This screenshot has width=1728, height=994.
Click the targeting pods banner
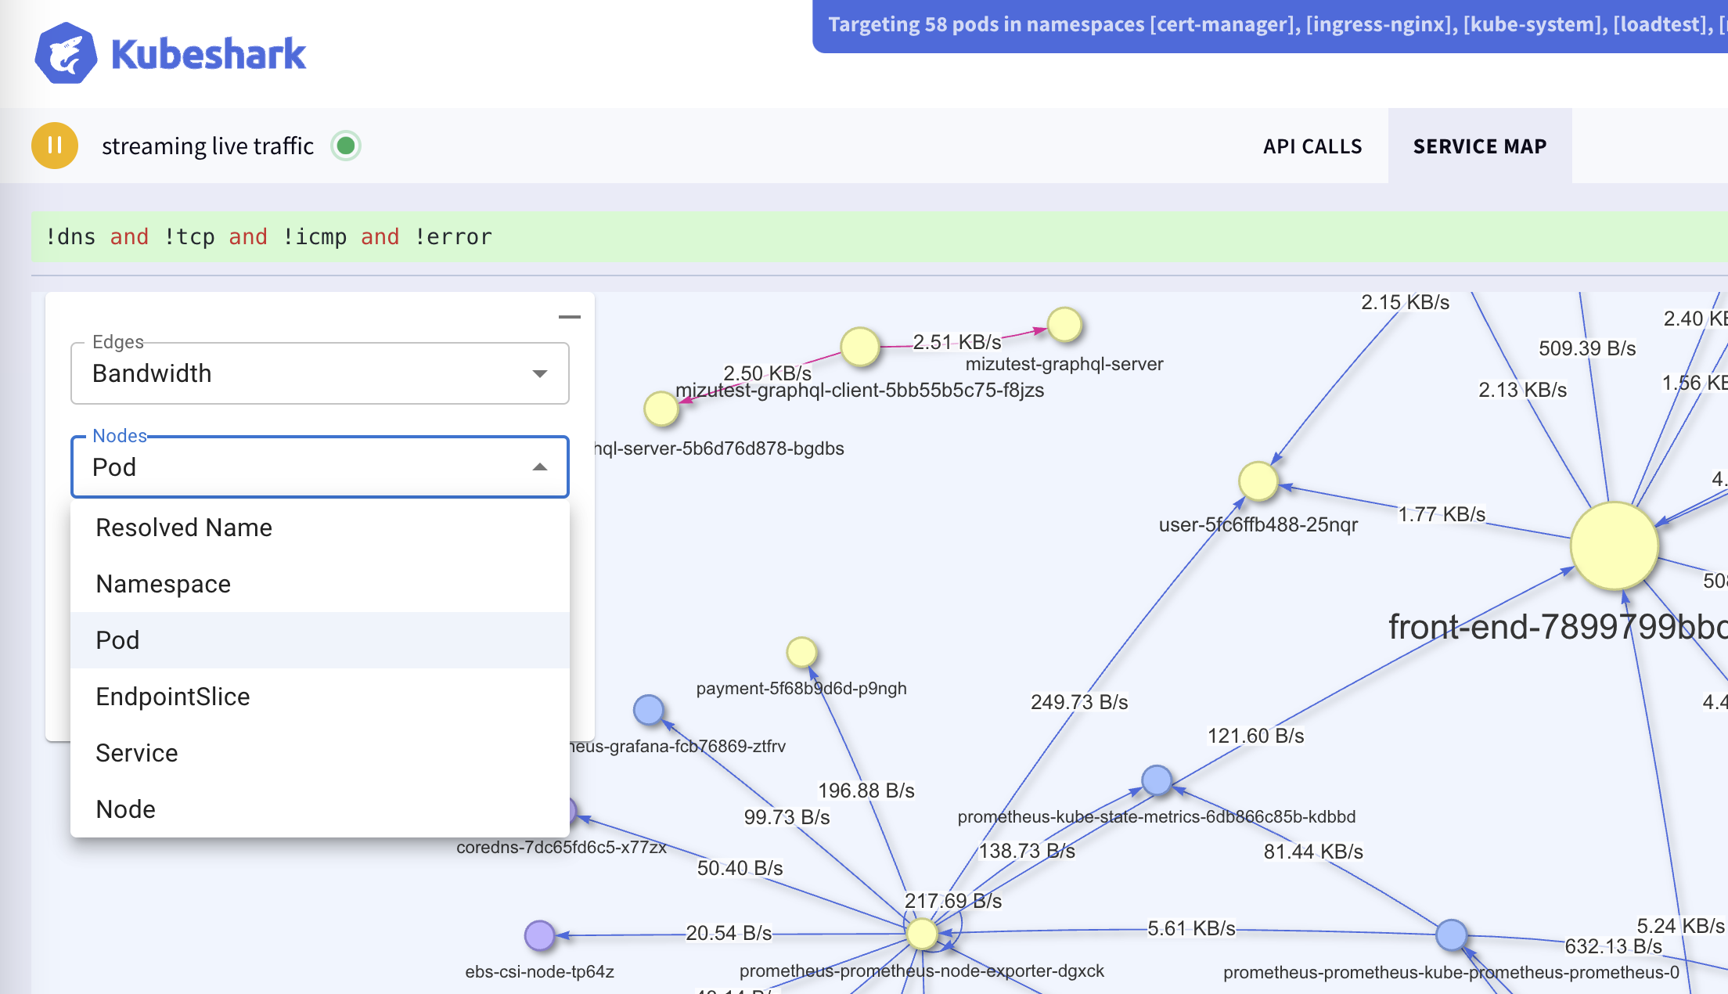coord(1270,26)
